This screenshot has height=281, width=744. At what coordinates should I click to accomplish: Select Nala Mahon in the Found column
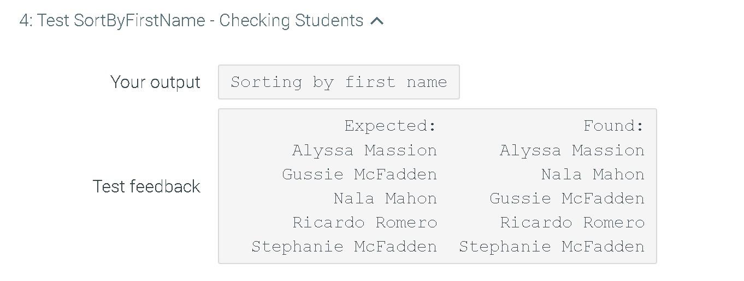(x=593, y=174)
